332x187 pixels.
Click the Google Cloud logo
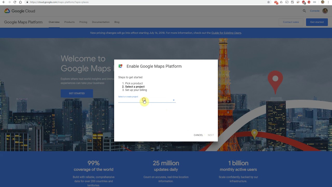[20, 11]
